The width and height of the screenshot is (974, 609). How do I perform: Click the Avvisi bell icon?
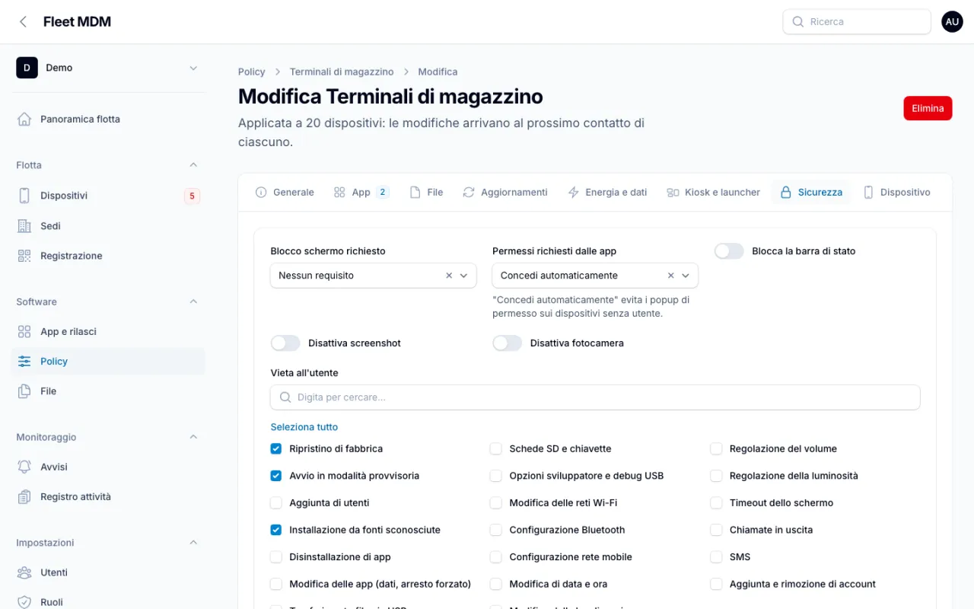24,467
